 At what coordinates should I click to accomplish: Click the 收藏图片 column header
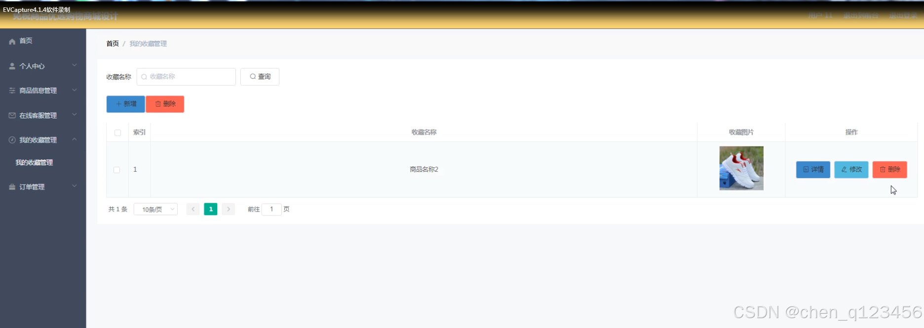pyautogui.click(x=741, y=132)
